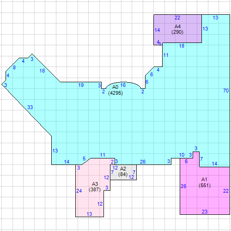This screenshot has width=231, height=231.
Task: Select the A4 area label
Action: coord(177,26)
